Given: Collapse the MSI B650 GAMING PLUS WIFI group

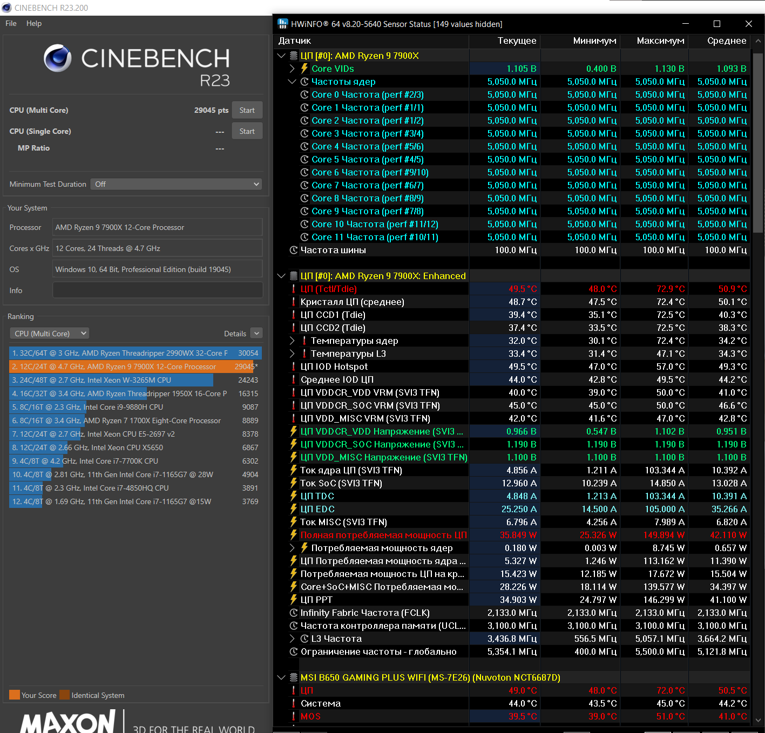Looking at the screenshot, I should click(281, 677).
